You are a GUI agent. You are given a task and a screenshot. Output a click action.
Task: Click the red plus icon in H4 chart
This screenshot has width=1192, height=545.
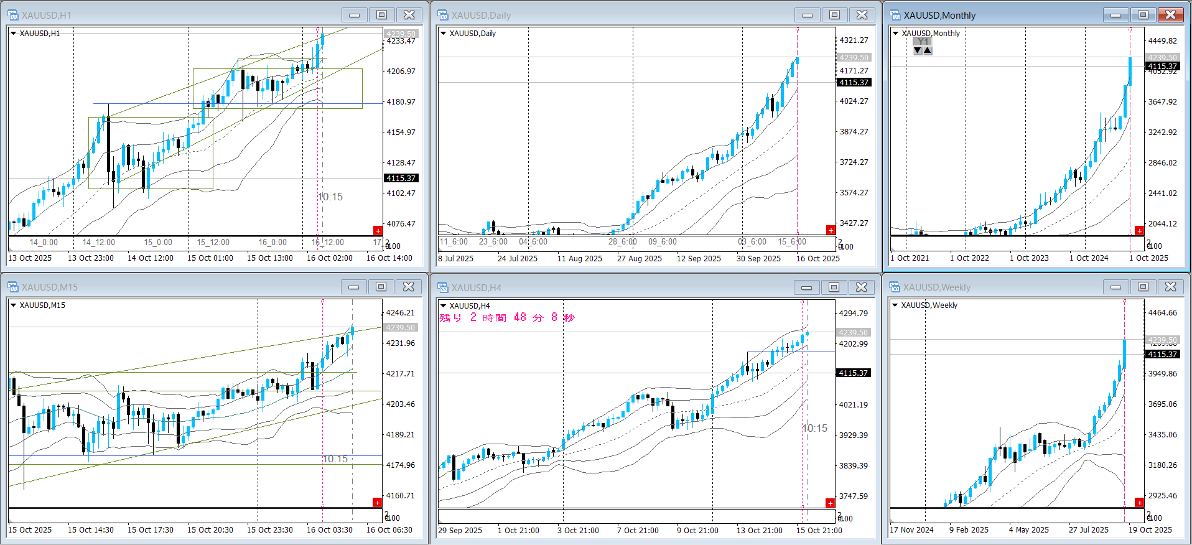pyautogui.click(x=830, y=503)
